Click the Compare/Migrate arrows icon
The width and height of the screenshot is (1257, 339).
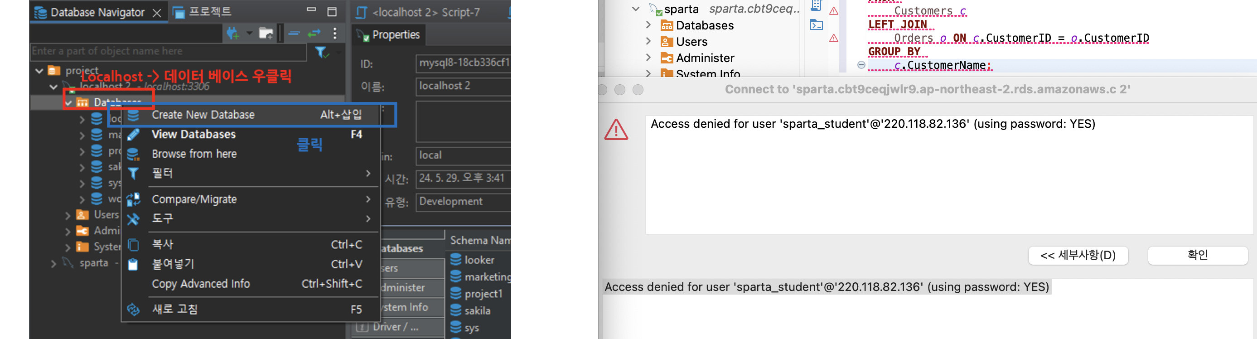[133, 199]
